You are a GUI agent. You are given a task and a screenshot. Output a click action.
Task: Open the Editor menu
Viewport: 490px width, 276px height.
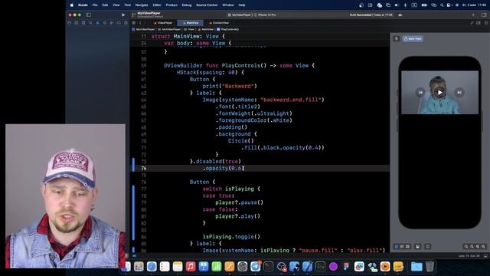(157, 5)
